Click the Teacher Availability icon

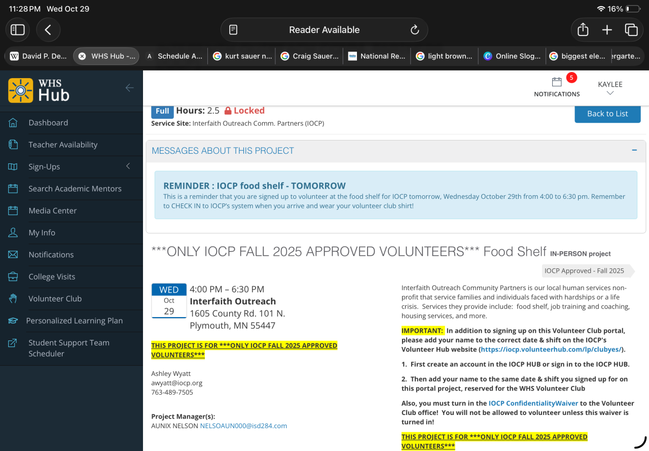[x=13, y=145]
